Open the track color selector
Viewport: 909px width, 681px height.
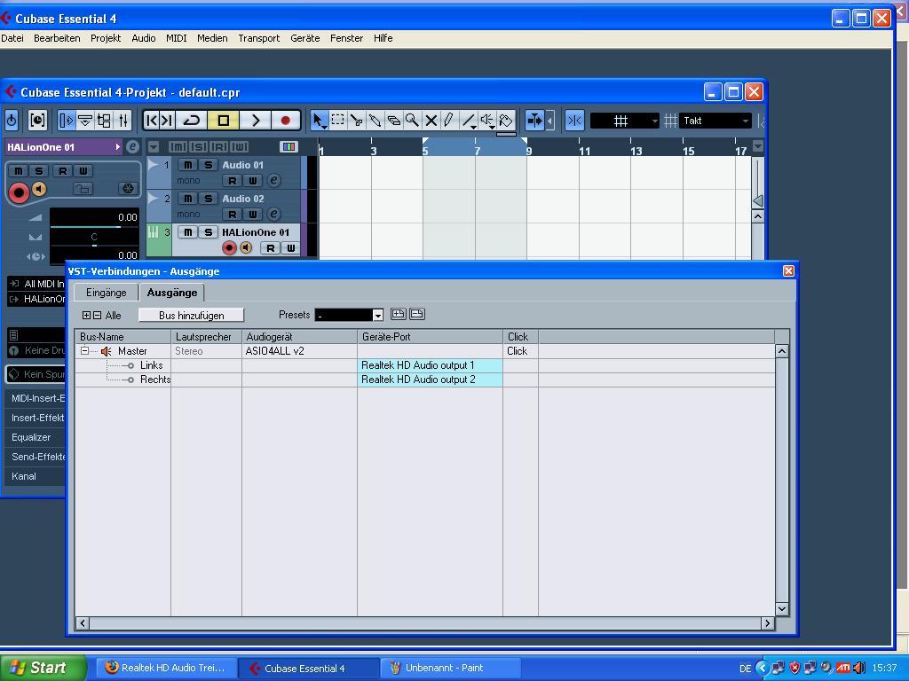(289, 147)
